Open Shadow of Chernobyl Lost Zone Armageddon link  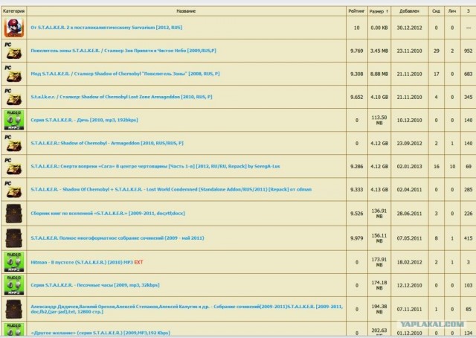[x=121, y=97]
